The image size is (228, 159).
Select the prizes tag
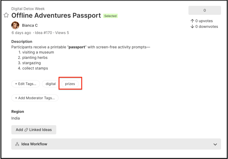70,84
